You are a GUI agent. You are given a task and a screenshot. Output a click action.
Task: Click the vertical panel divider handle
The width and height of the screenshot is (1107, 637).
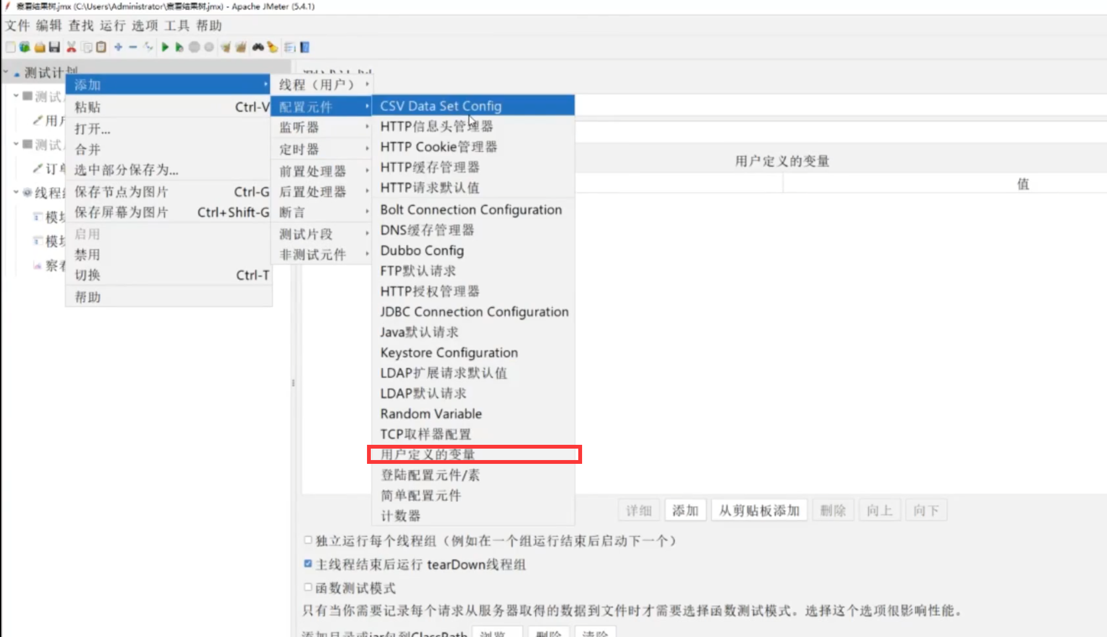[x=293, y=383]
